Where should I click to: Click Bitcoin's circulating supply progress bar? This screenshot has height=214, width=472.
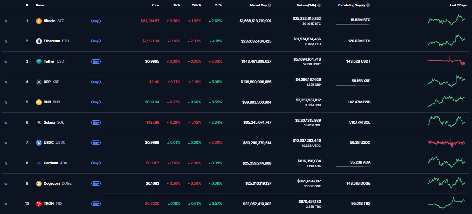click(x=353, y=24)
